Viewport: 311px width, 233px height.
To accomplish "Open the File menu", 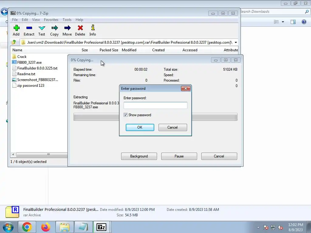I will [x=15, y=20].
